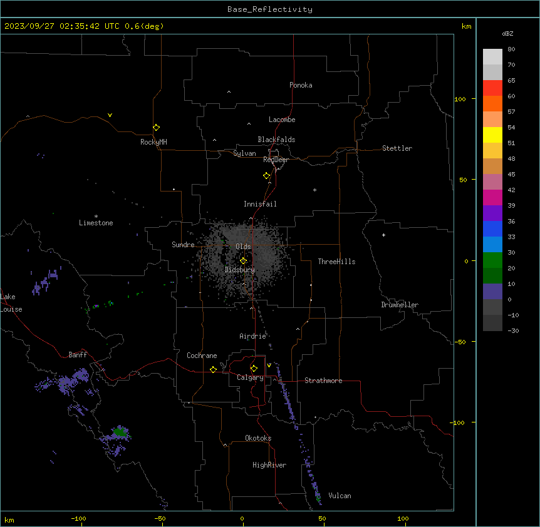This screenshot has width=540, height=527.
Task: Click the green-centered echo south of Banff
Action: (x=120, y=431)
